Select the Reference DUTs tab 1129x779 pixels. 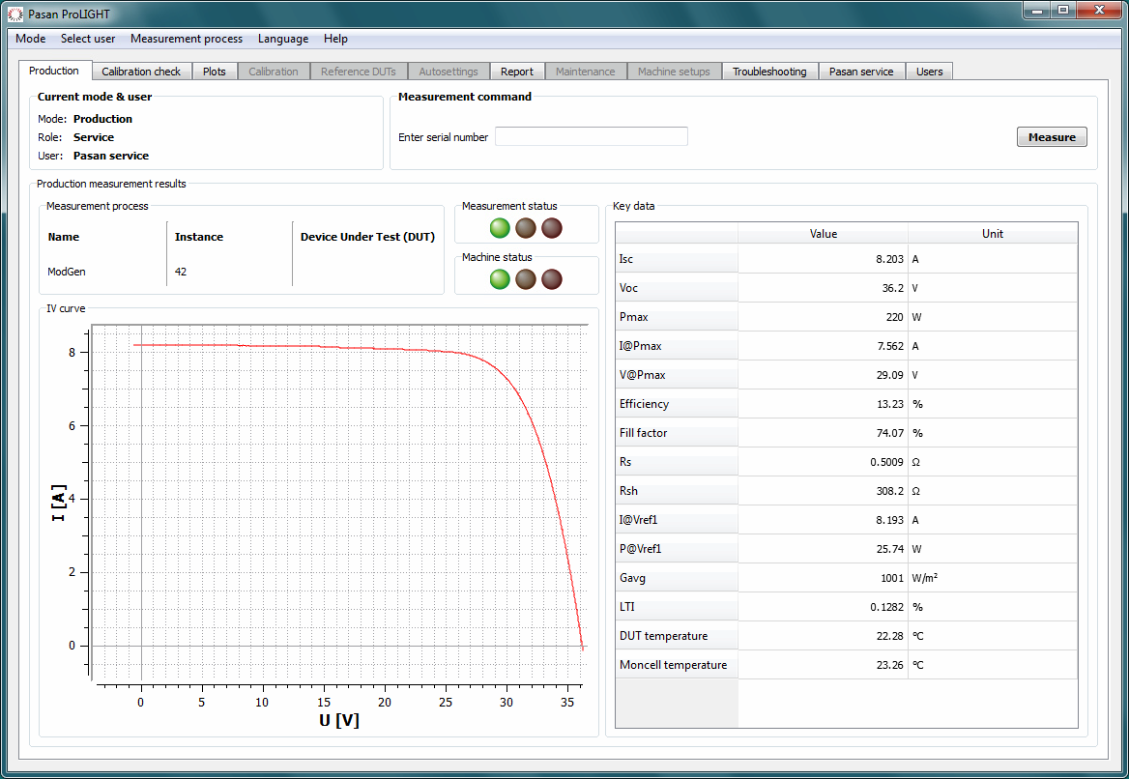tap(359, 72)
